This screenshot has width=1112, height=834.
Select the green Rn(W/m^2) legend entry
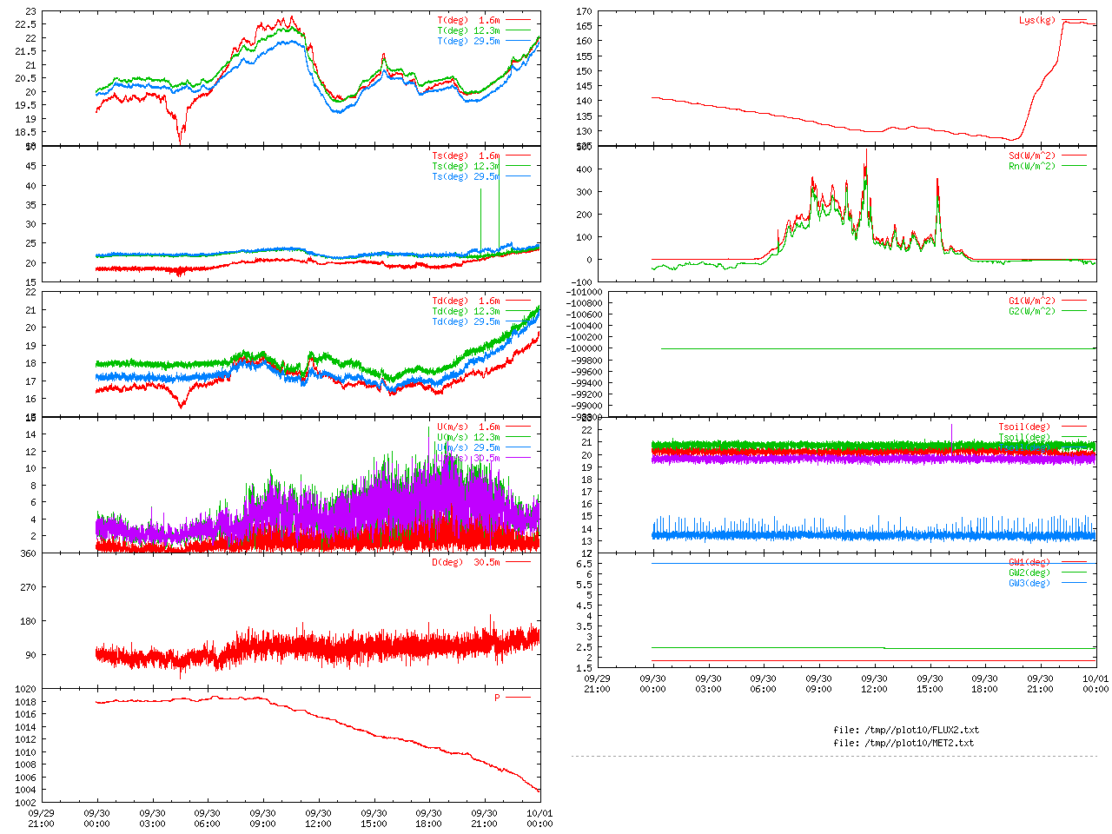(x=1031, y=166)
